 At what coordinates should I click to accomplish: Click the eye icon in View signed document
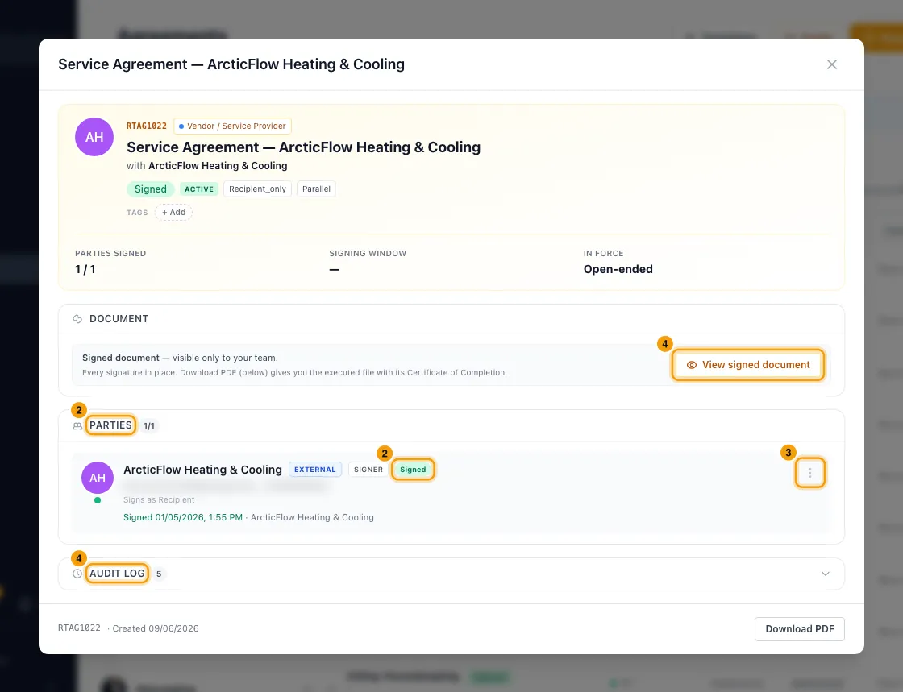(x=692, y=365)
